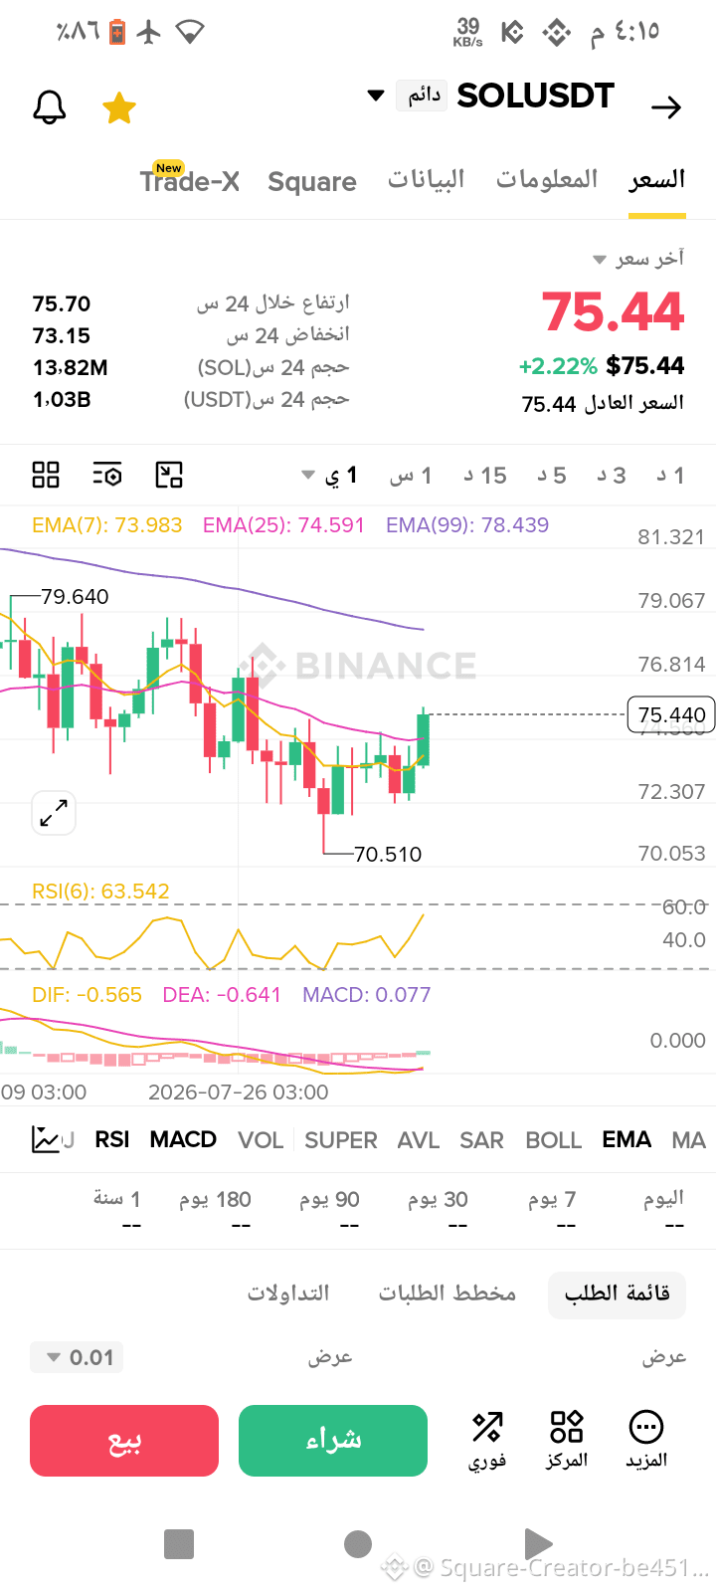Tap the Android back triangle button
Image resolution: width=716 pixels, height=1592 pixels.
538,1544
